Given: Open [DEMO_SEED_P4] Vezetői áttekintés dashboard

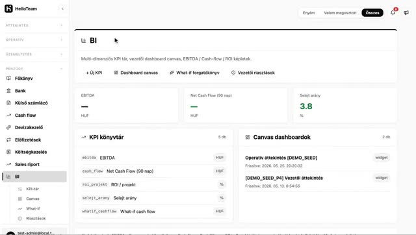Looking at the screenshot, I should pyautogui.click(x=317, y=182).
